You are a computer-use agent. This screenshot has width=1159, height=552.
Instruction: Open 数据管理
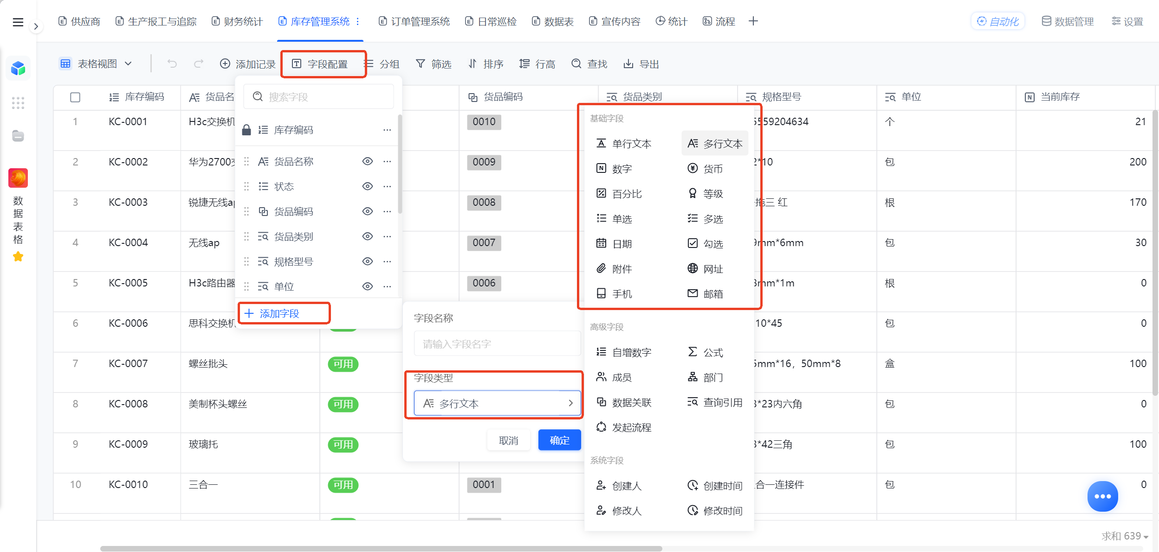(x=1068, y=21)
